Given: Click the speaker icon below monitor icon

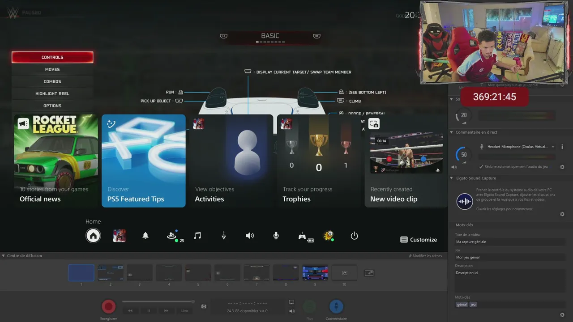Looking at the screenshot, I should (292, 311).
